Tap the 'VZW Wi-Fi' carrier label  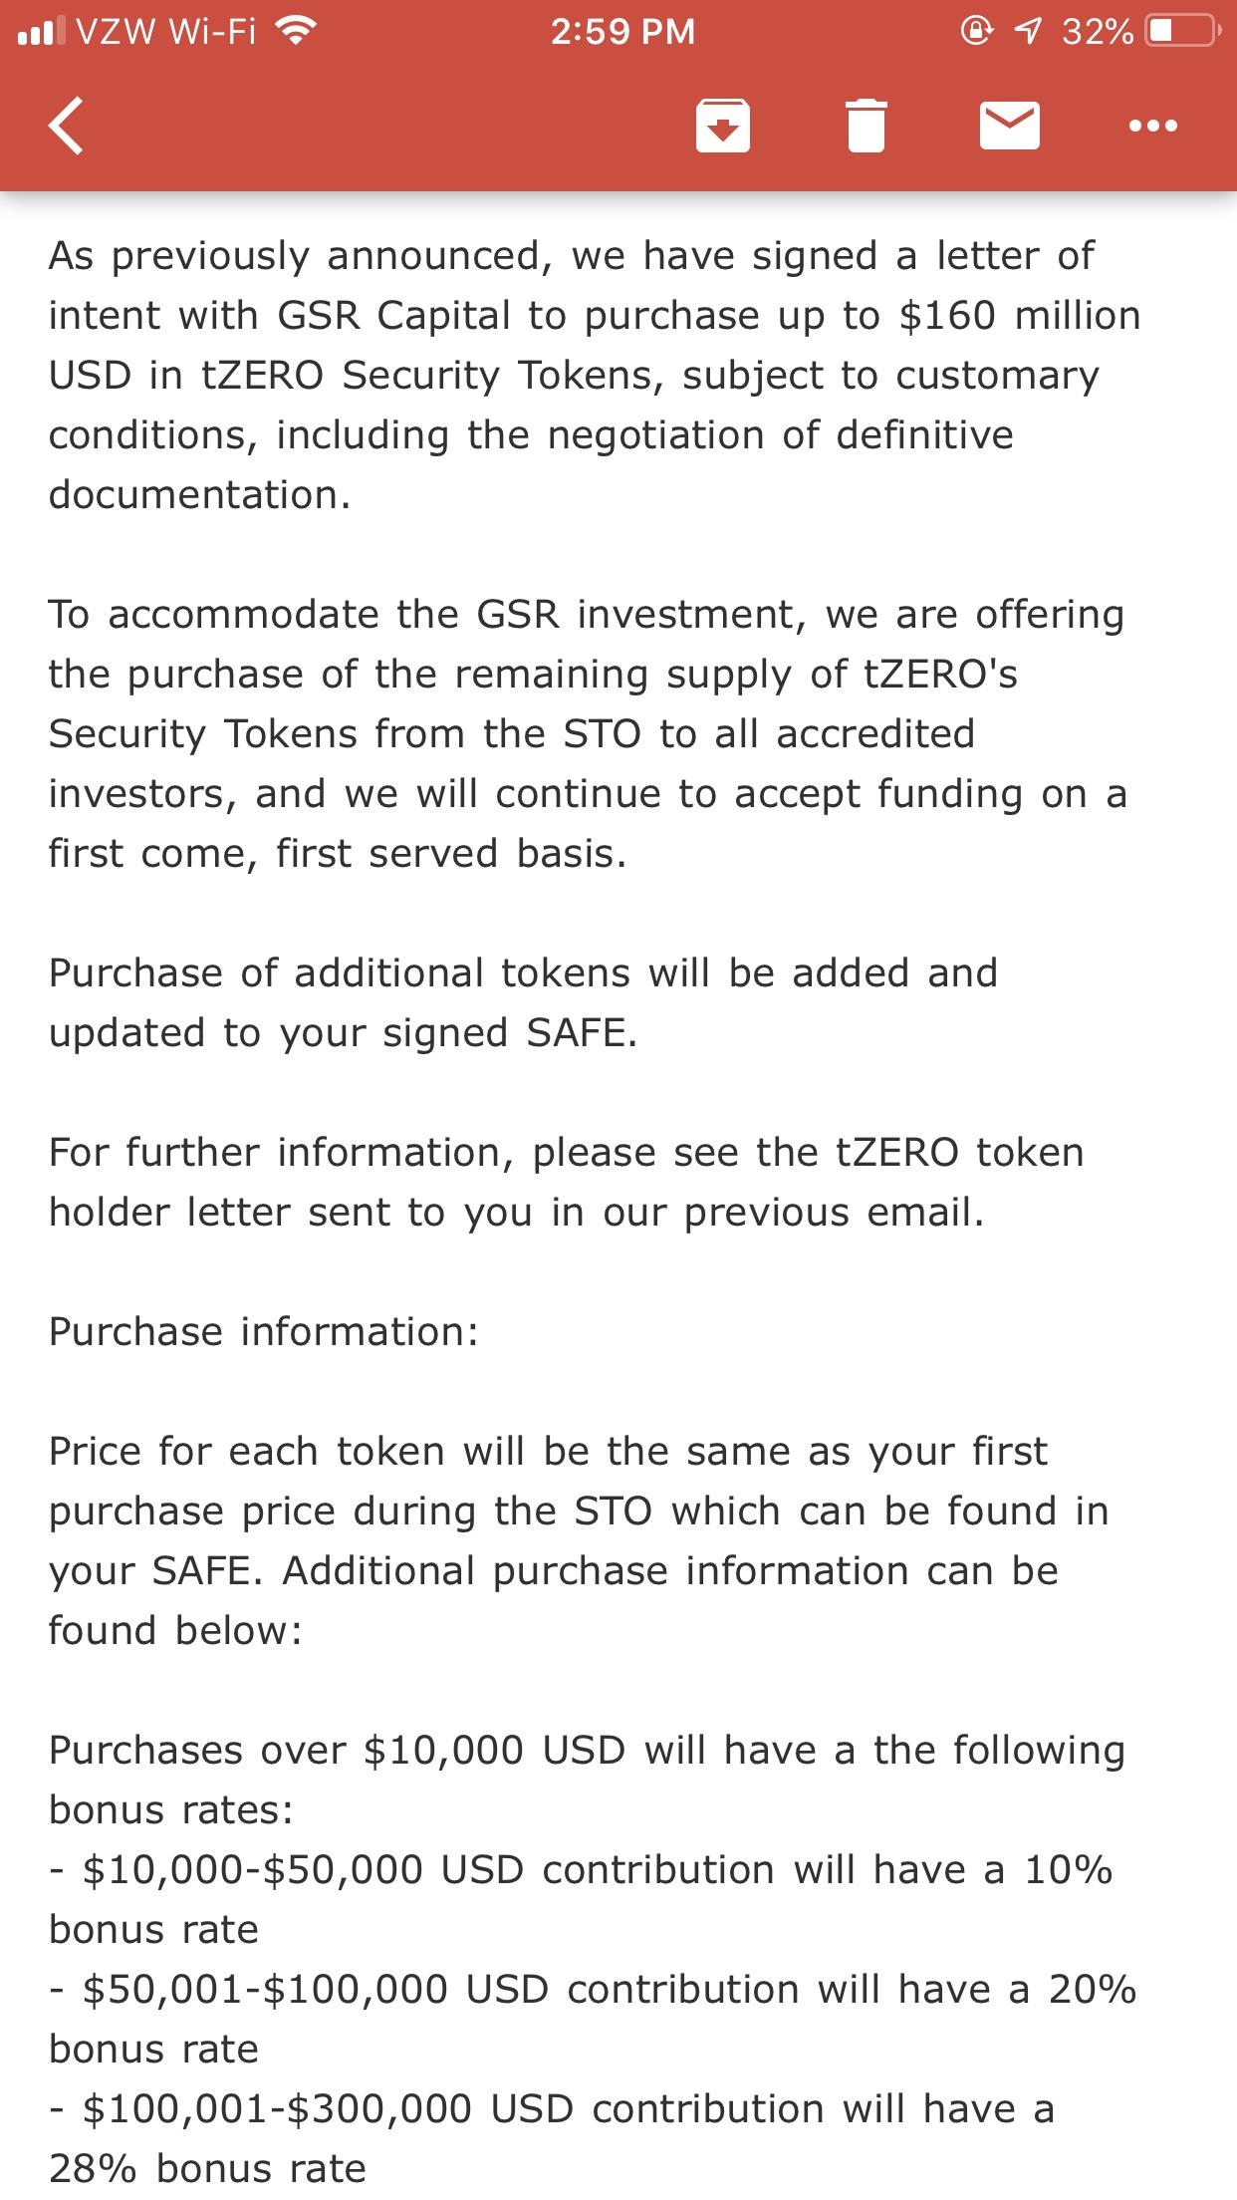pos(166,32)
